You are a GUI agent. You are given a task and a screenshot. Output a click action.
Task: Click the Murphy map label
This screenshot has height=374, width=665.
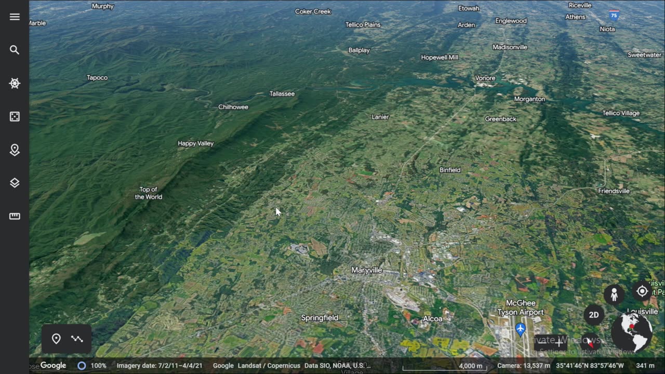tap(102, 6)
